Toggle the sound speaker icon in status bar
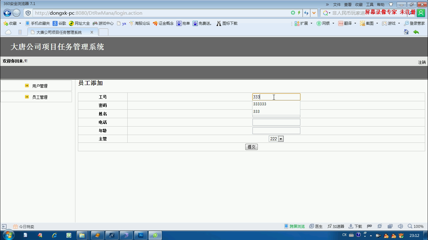 pos(400,226)
